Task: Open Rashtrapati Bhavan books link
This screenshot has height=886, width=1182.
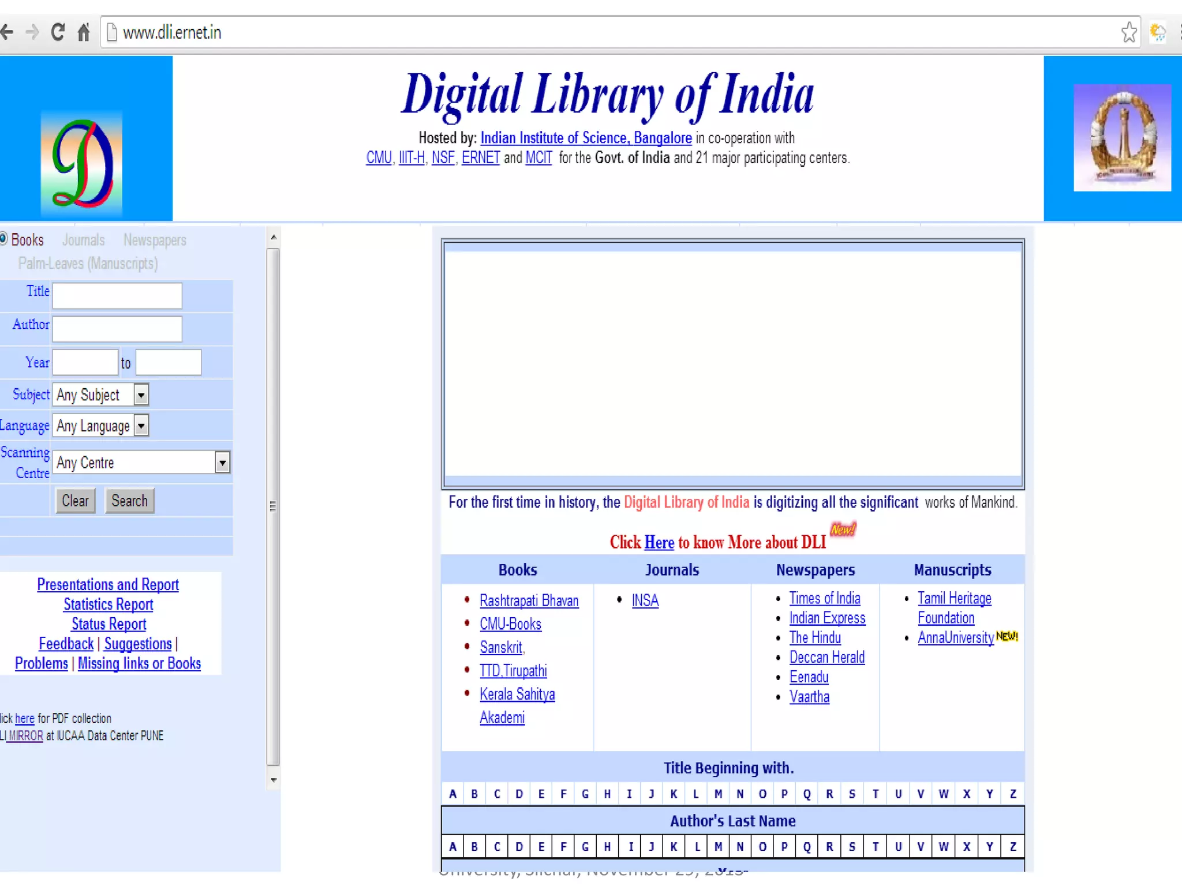Action: tap(529, 601)
